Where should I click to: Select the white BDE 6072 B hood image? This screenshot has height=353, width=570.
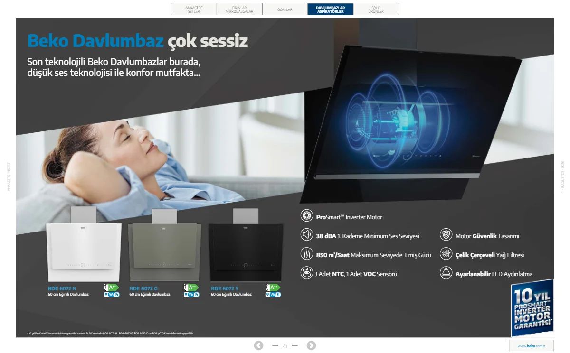84,244
